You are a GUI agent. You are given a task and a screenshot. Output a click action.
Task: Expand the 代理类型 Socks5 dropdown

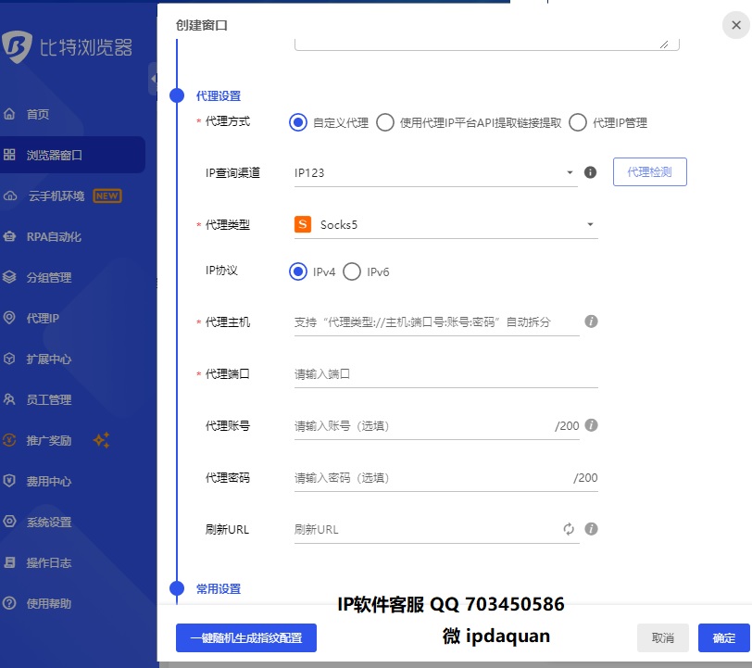tap(445, 224)
